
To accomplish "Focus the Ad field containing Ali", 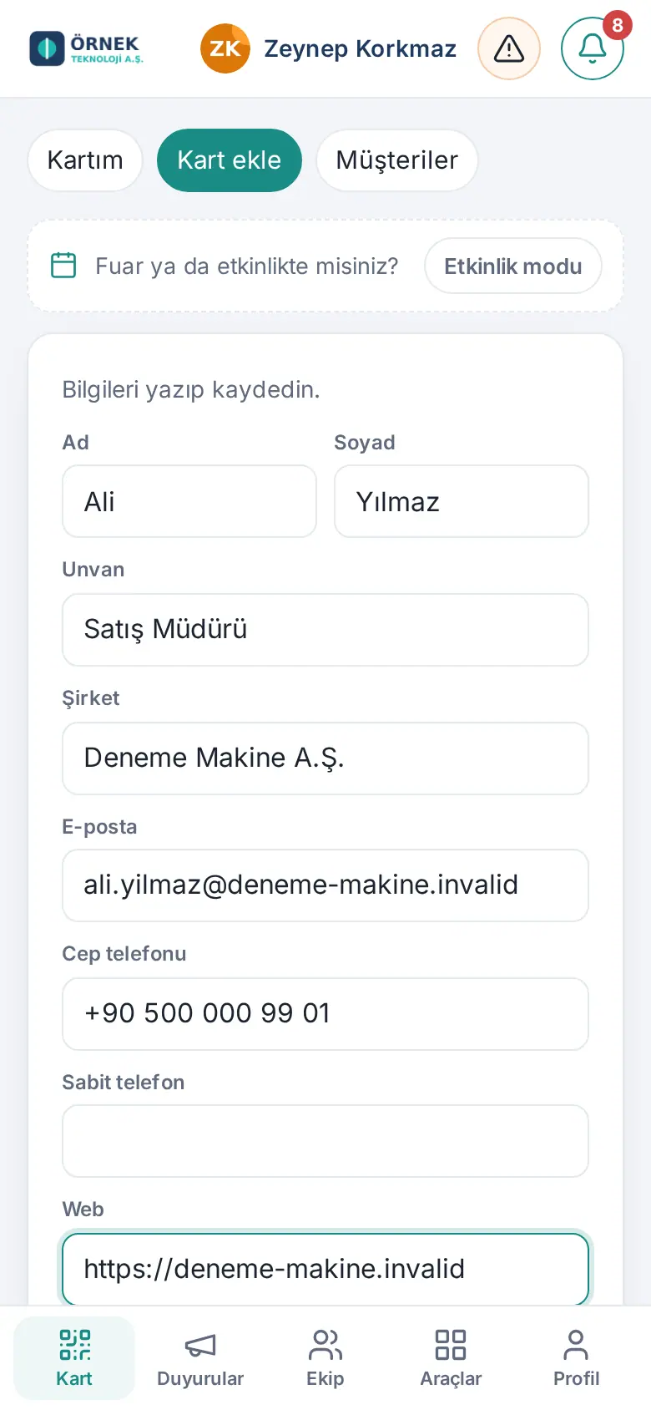I will coord(189,501).
